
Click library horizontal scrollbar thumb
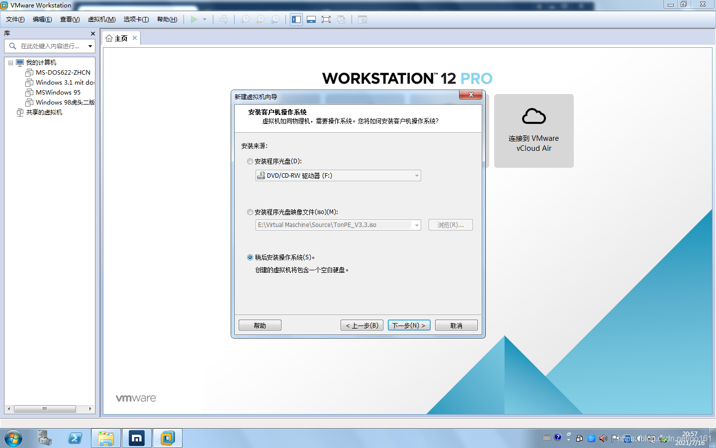pos(45,409)
